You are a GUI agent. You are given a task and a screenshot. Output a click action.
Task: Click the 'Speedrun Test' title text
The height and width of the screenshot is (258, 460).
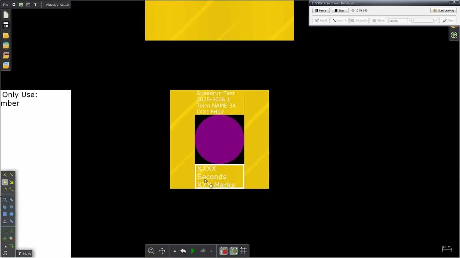pos(215,93)
